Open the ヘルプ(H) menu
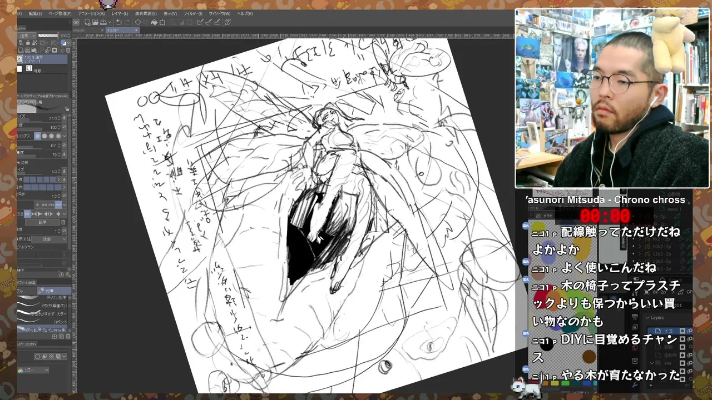The height and width of the screenshot is (400, 712). (x=244, y=13)
